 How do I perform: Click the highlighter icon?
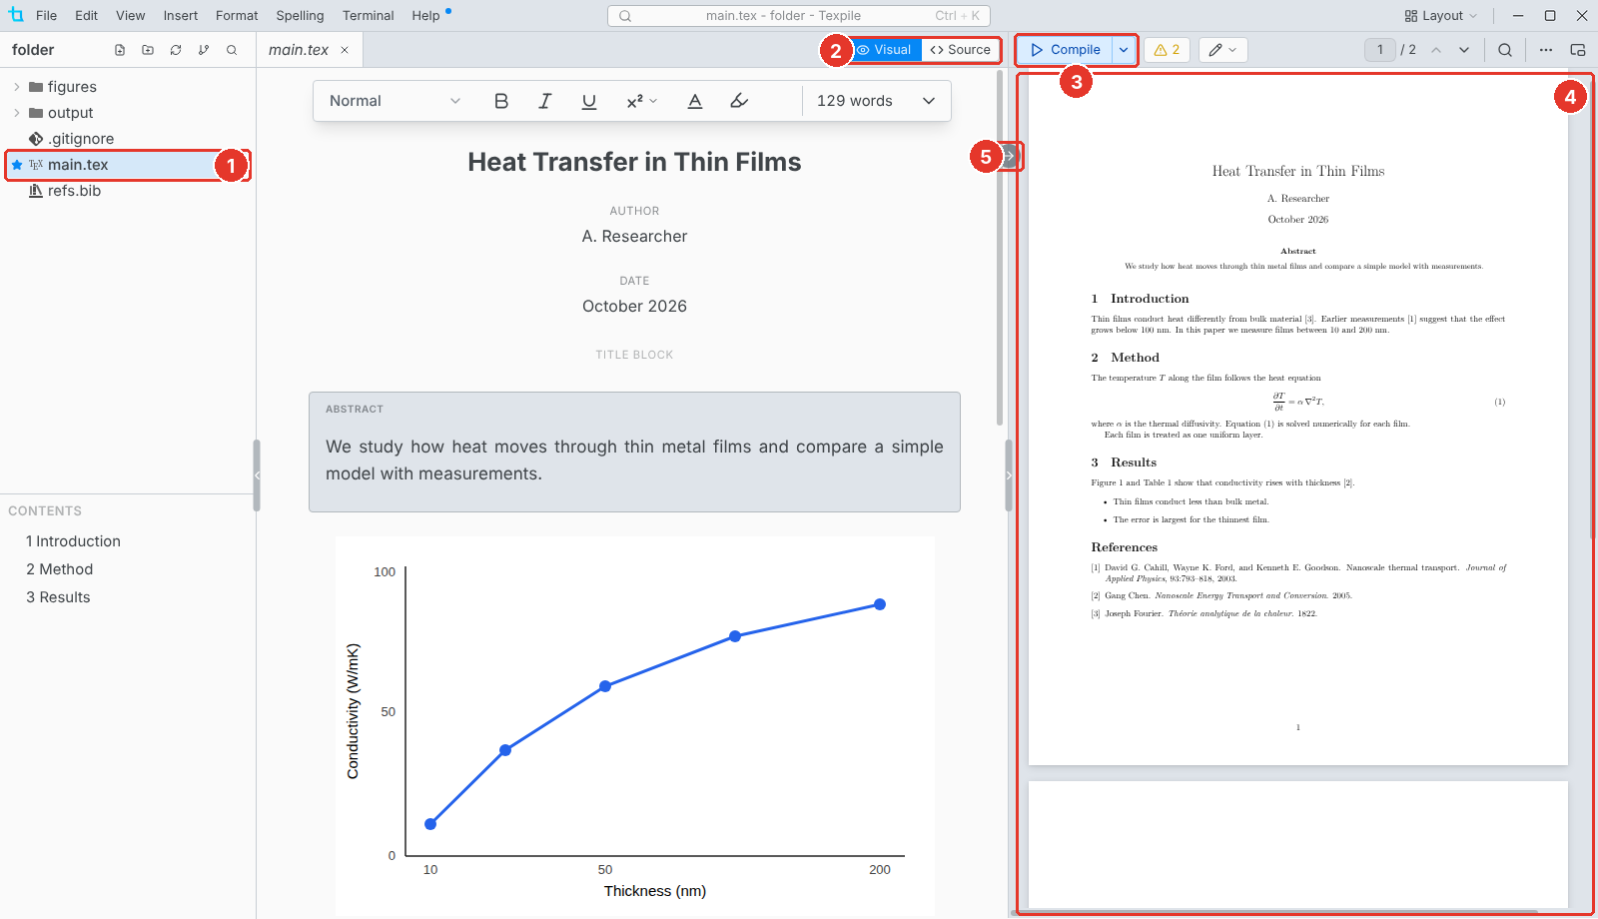(x=739, y=101)
